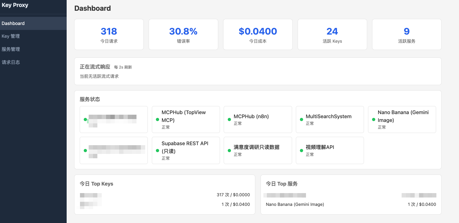This screenshot has height=223, width=459.
Task: Click the Key Proxy logo title
Action: (x=15, y=5)
